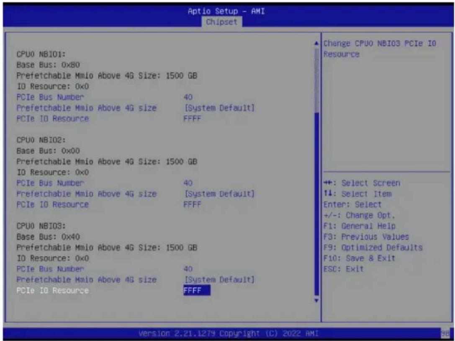Click the PCIe IO Resource label under NBIO2
Image resolution: width=455 pixels, height=341 pixels.
(52, 204)
